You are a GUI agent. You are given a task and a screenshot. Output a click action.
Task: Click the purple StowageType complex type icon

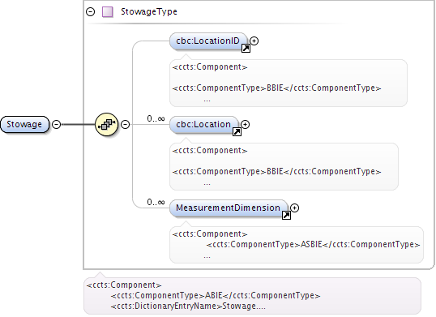[x=107, y=12]
